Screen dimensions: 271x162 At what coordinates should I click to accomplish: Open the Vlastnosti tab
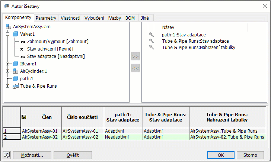point(70,18)
